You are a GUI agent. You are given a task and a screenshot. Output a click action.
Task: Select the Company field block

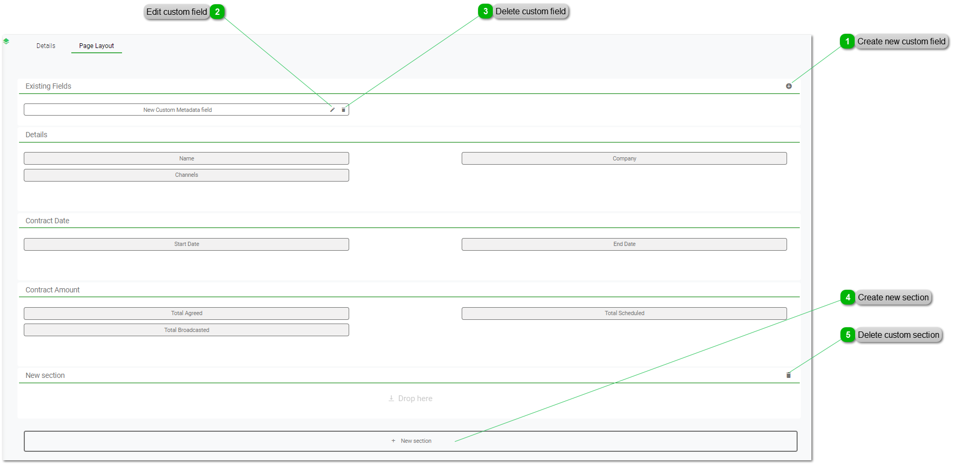624,158
